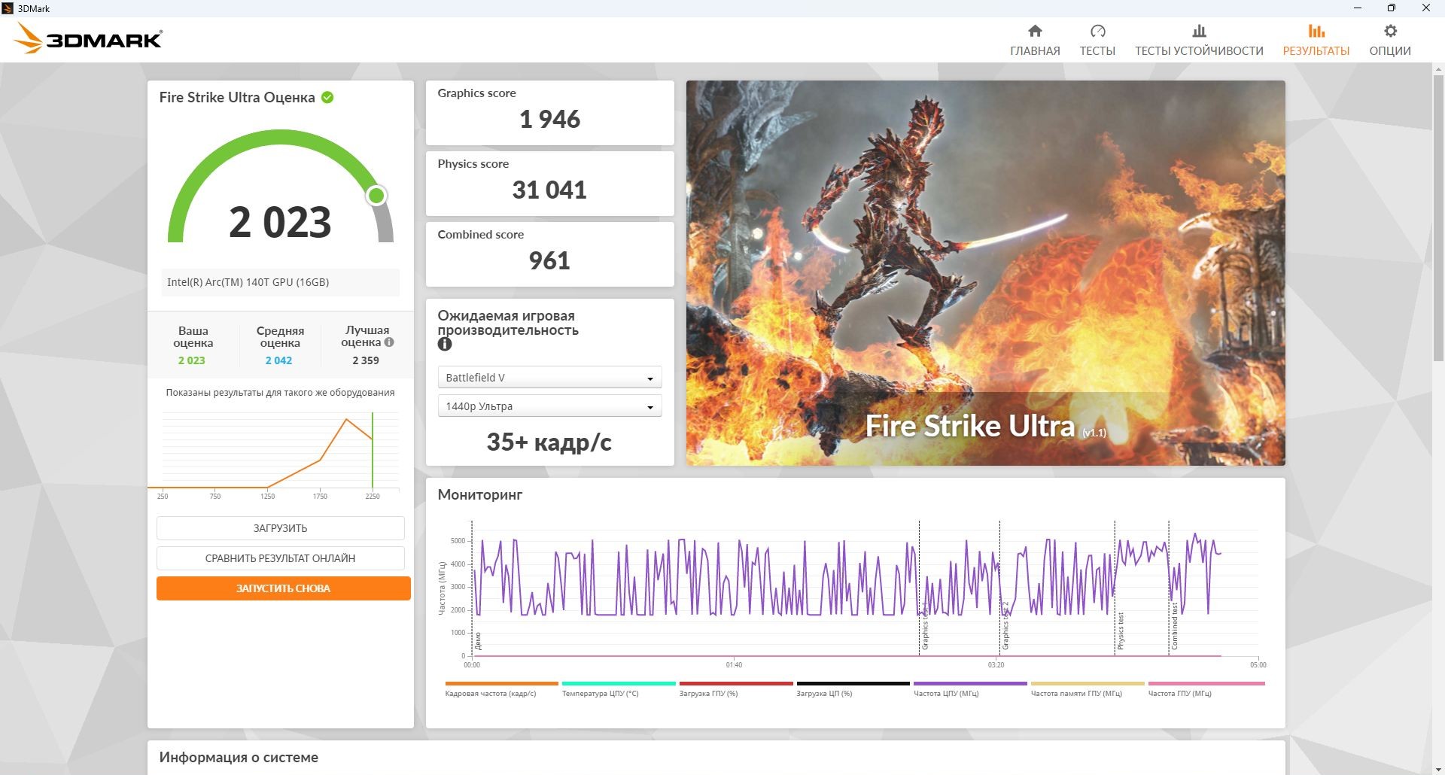Open the ОПЦИИ settings tab

[1390, 40]
